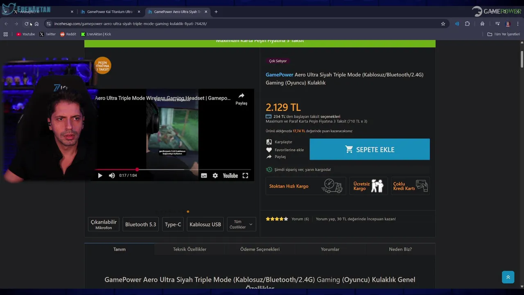
Task: Select the Yorumlar tab
Action: [330, 249]
